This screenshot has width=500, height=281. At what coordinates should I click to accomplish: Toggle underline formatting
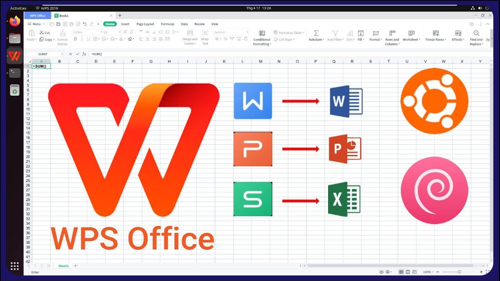click(88, 38)
